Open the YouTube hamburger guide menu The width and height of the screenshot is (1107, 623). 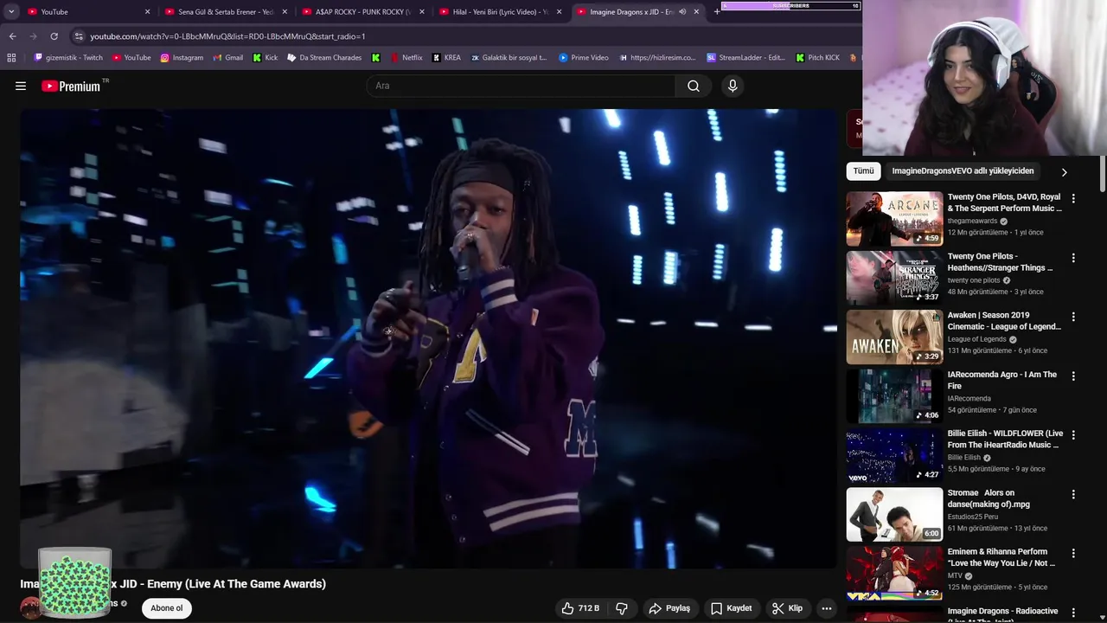point(21,86)
